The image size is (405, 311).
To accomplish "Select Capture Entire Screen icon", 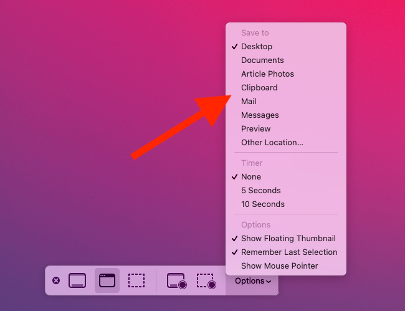I will [x=77, y=280].
